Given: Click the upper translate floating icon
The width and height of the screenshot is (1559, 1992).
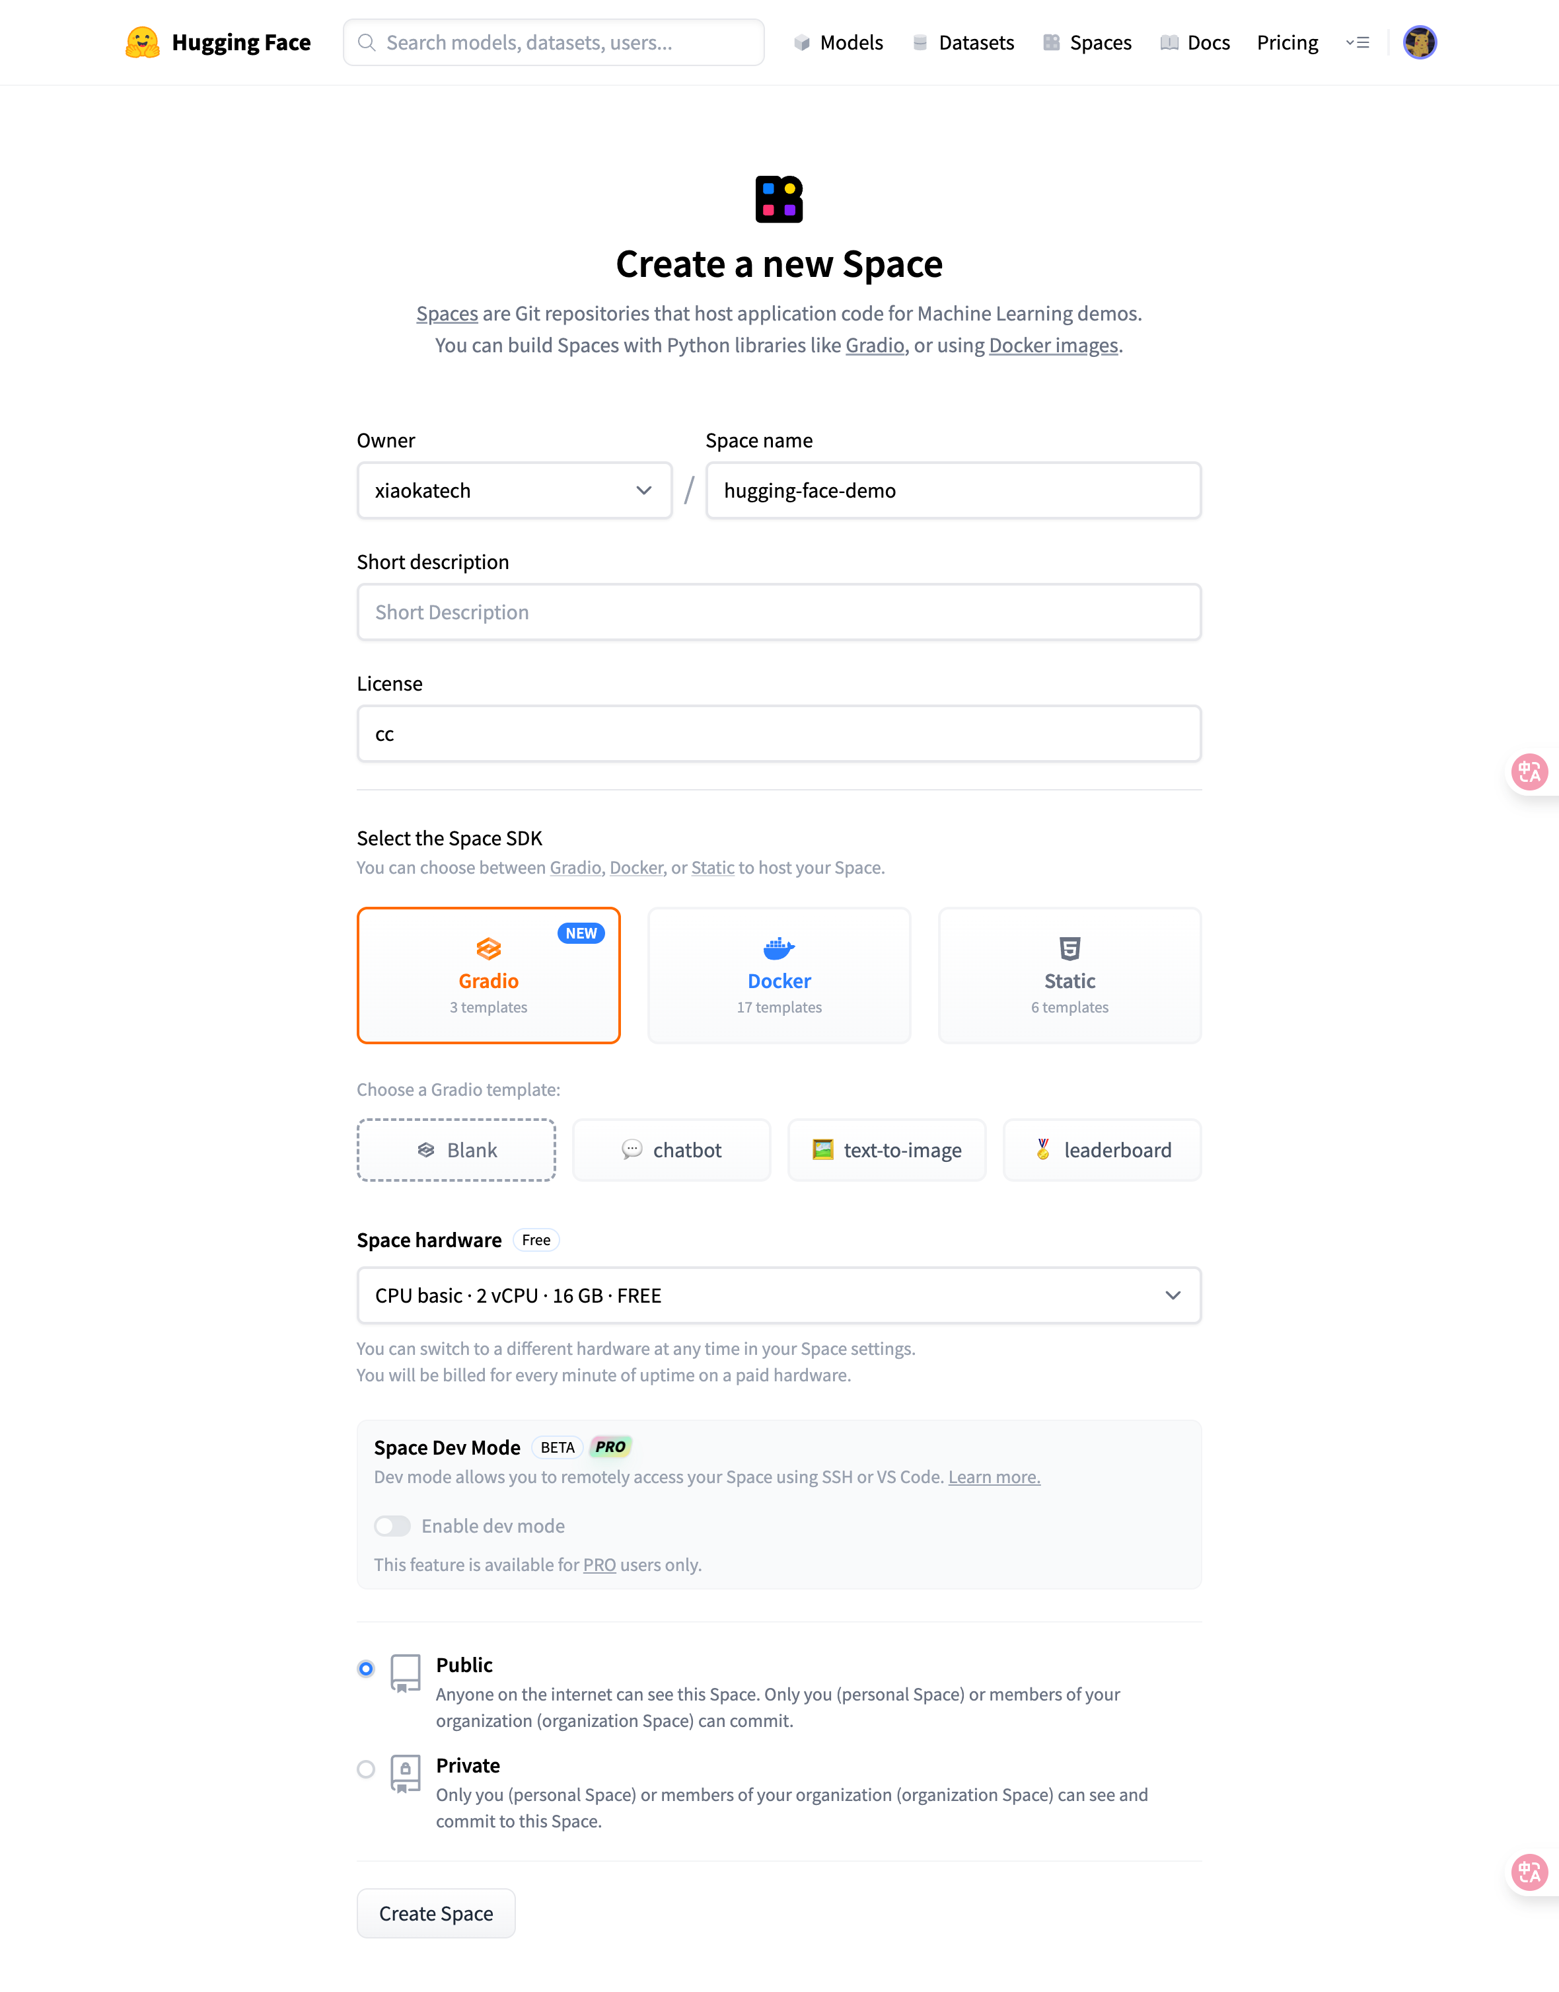Looking at the screenshot, I should click(1529, 772).
